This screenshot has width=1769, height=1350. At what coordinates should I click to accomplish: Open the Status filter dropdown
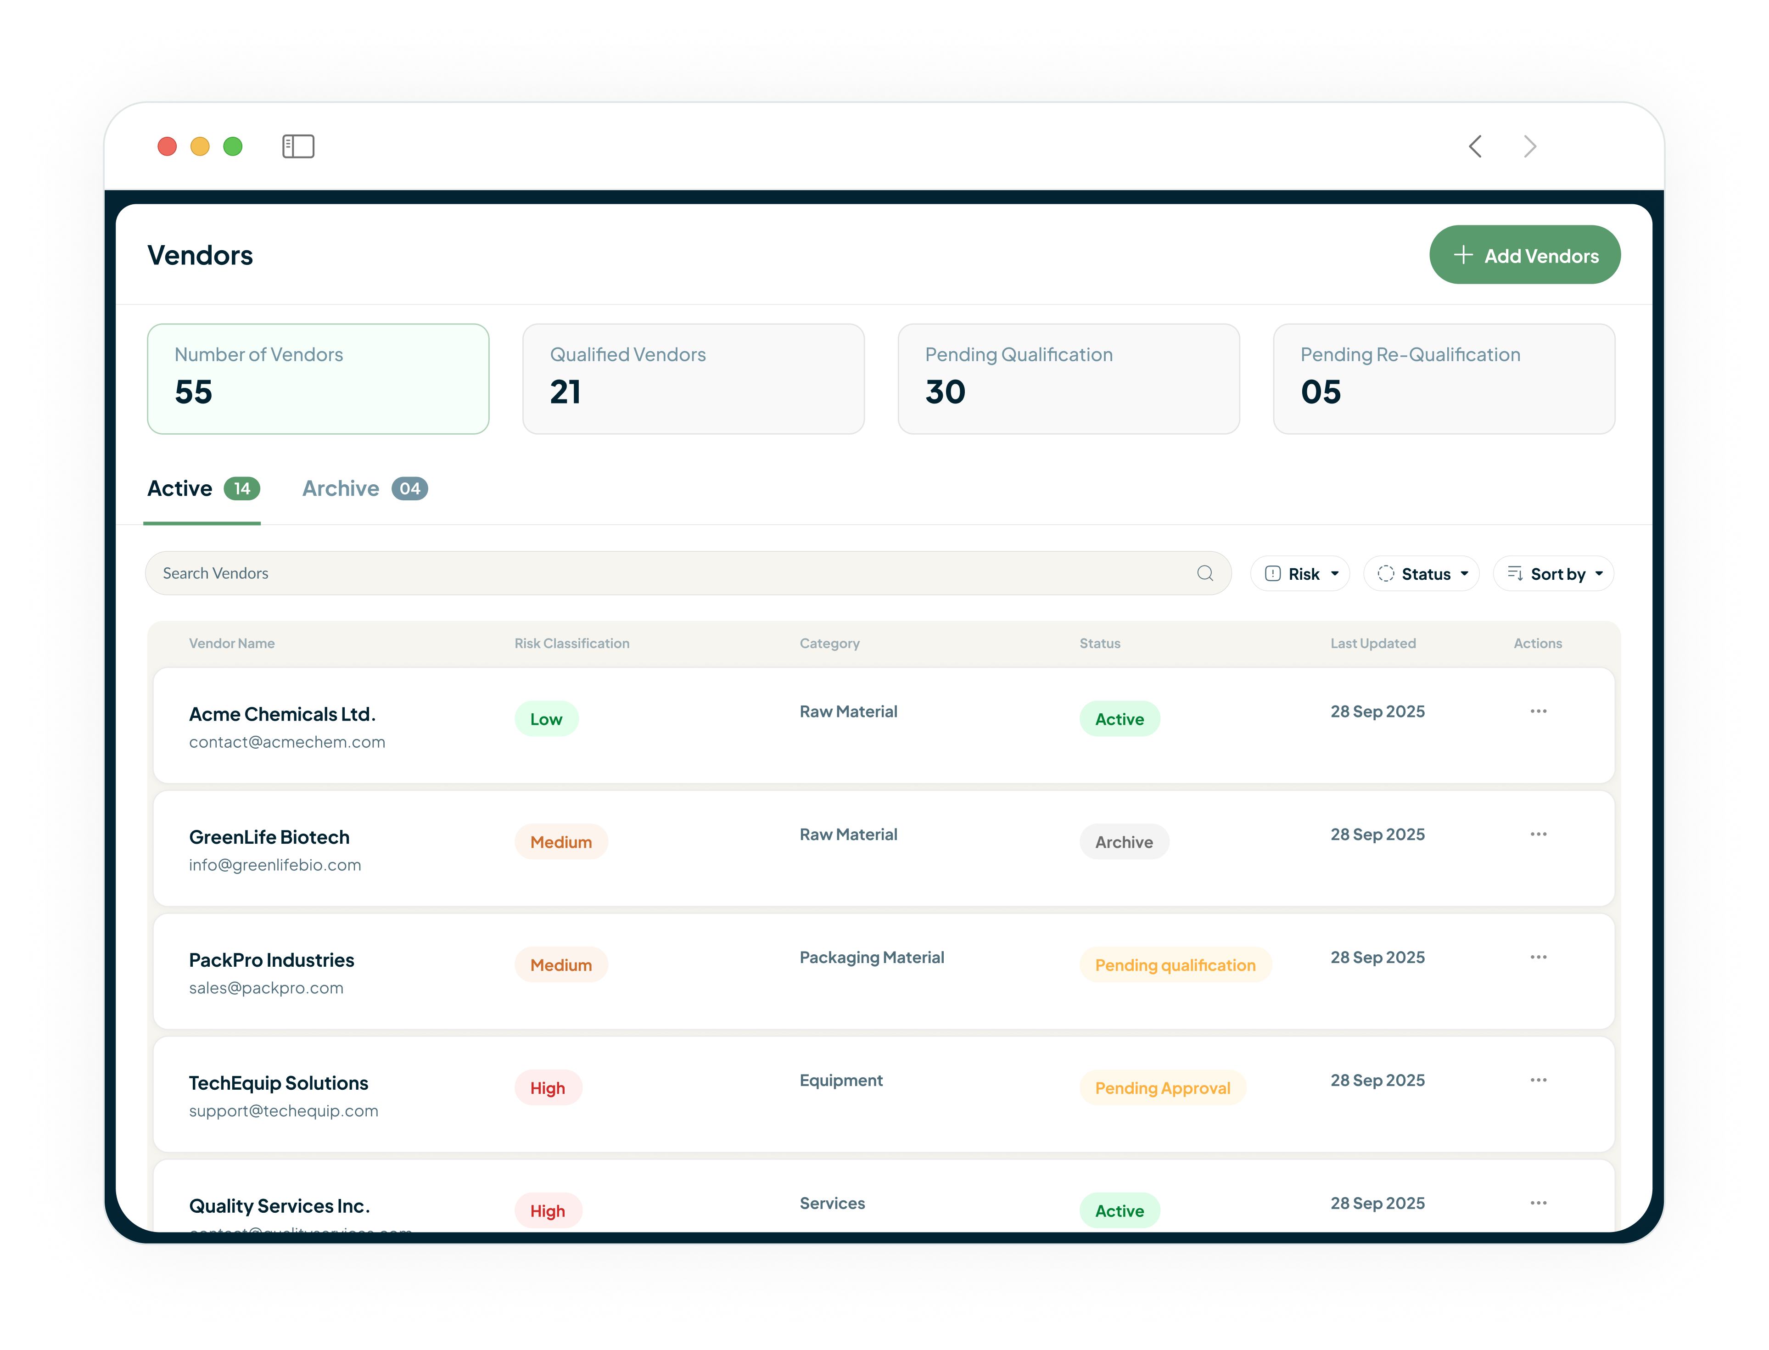point(1421,573)
